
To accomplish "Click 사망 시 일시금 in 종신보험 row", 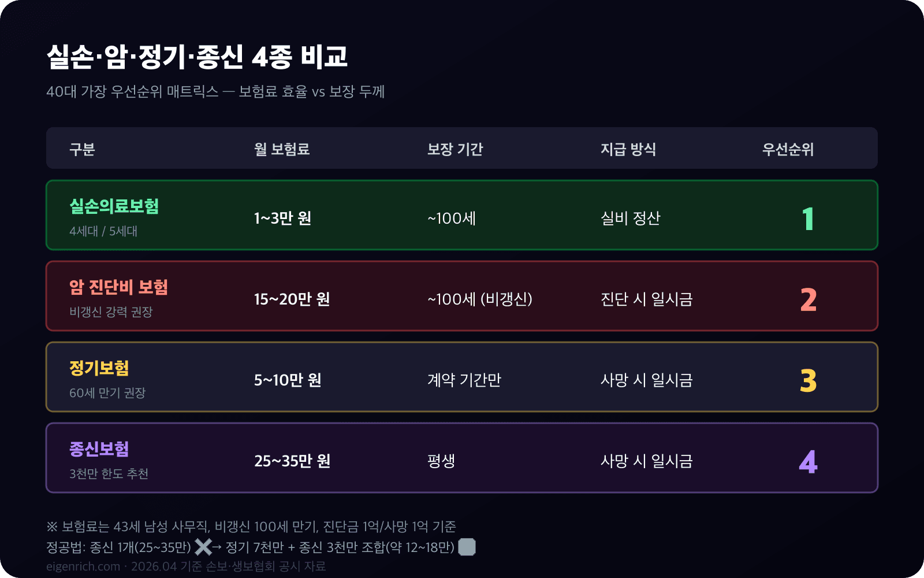I will pyautogui.click(x=647, y=461).
